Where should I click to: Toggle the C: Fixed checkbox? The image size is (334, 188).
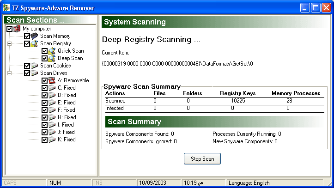coord(44,88)
